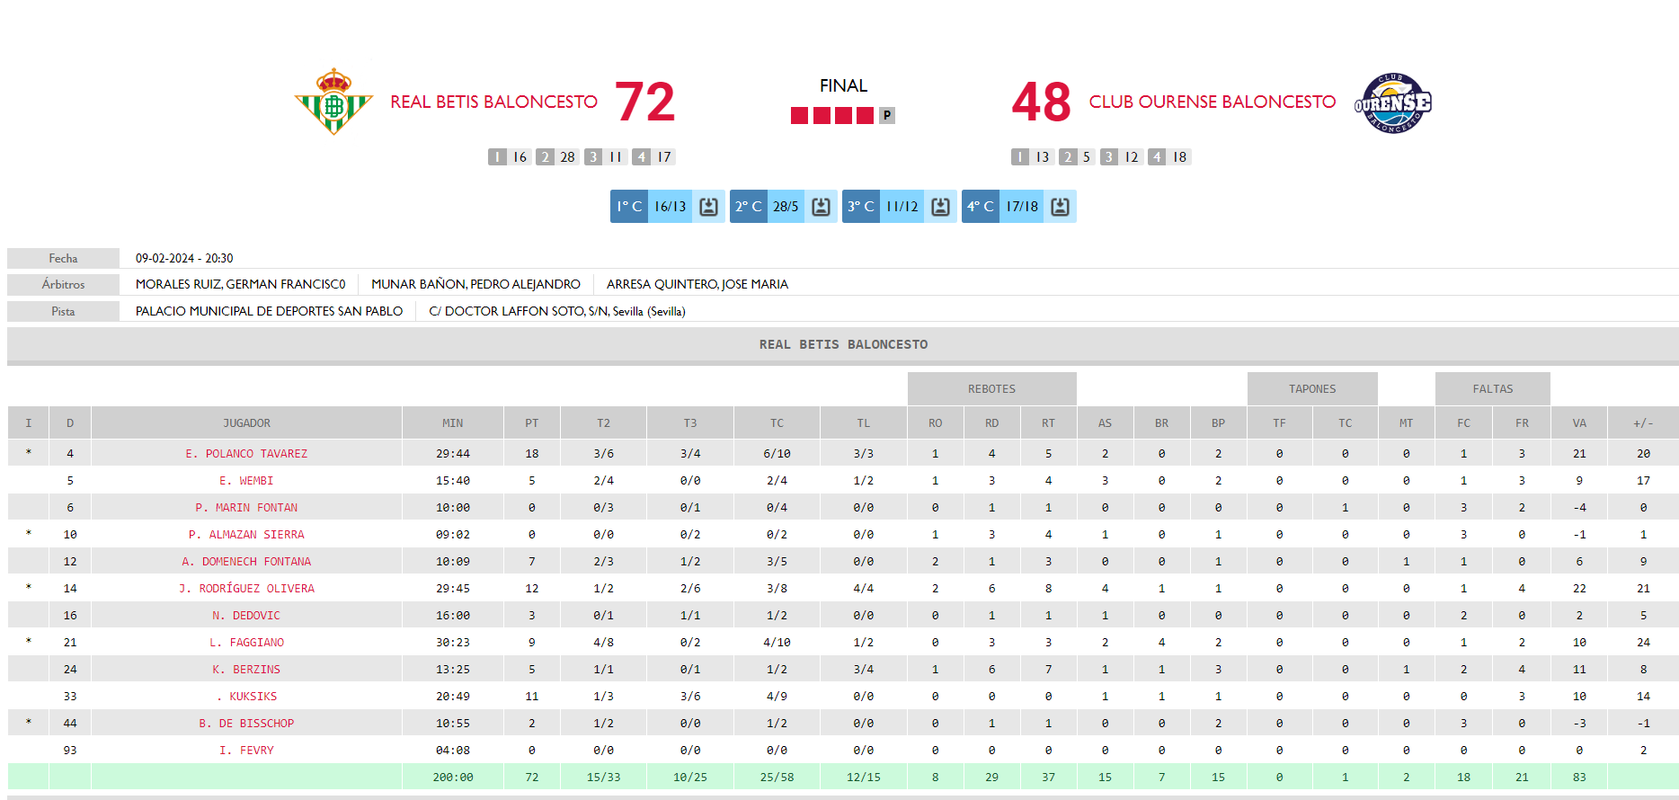Open player P. MARIN FONTAN
This screenshot has width=1679, height=800.
tap(246, 508)
